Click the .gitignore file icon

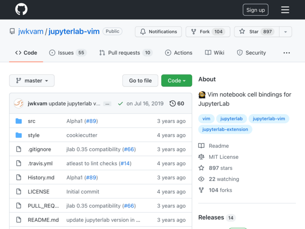[19, 149]
